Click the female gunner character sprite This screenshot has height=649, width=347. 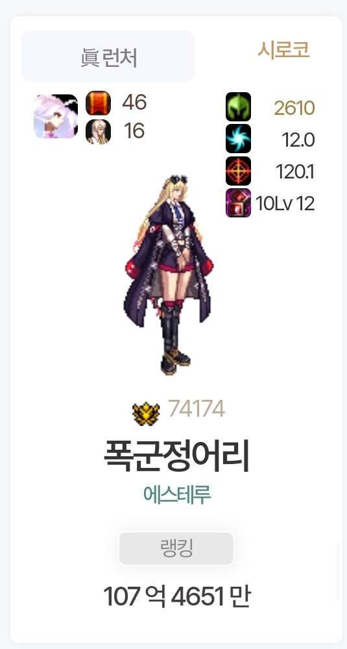[x=169, y=275]
